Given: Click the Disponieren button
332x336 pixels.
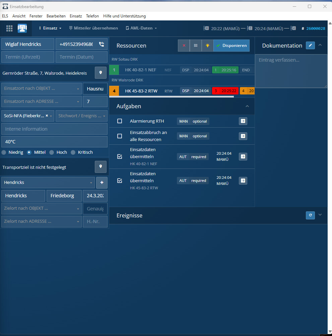Looking at the screenshot, I should pos(231,46).
